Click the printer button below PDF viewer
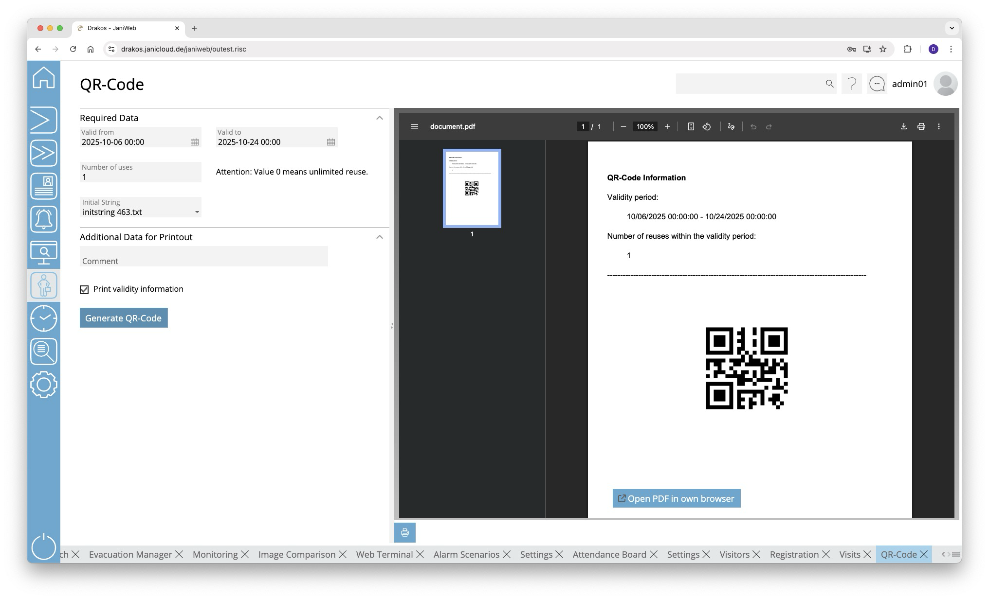 [x=404, y=533]
